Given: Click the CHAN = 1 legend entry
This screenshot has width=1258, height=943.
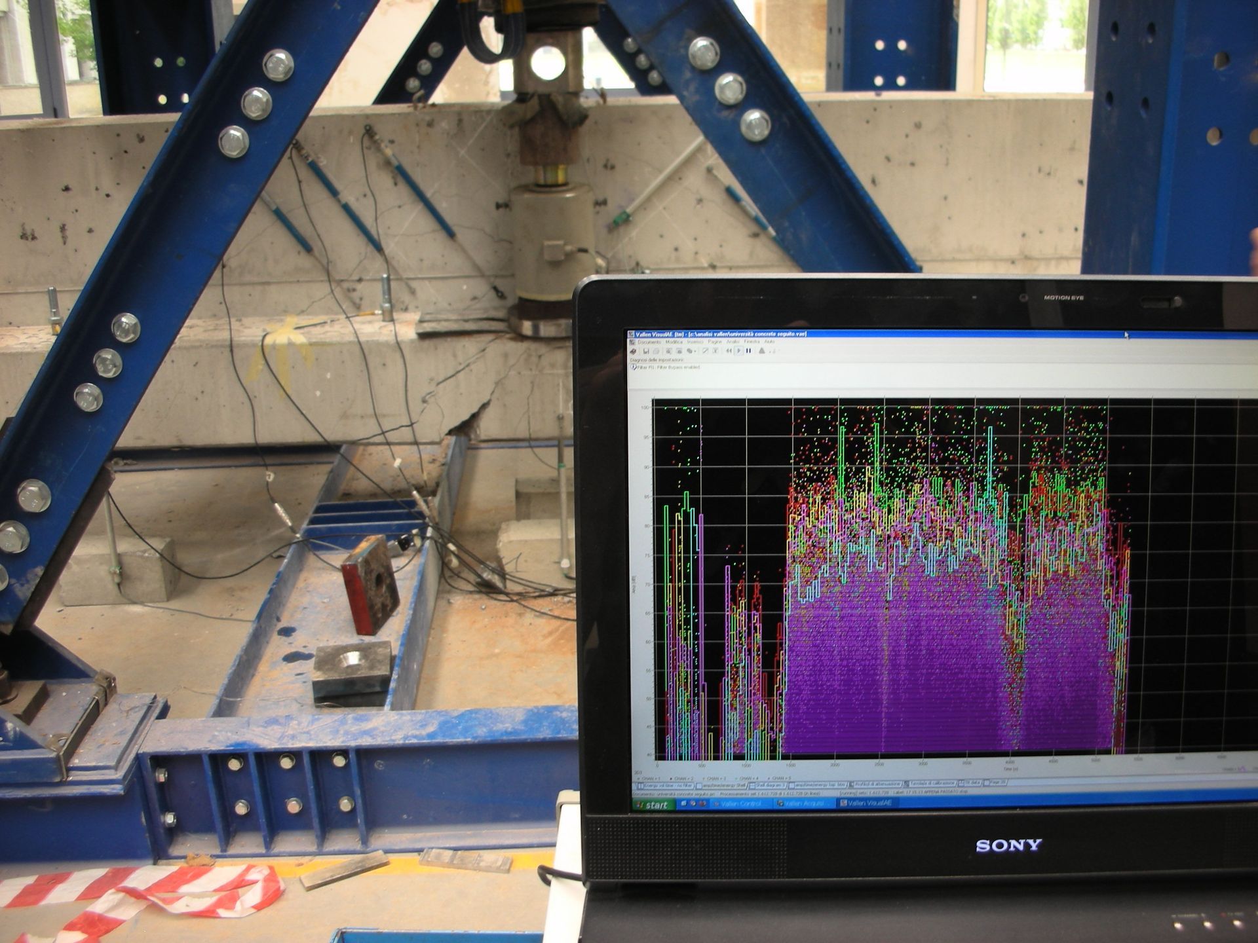Looking at the screenshot, I should tap(650, 779).
